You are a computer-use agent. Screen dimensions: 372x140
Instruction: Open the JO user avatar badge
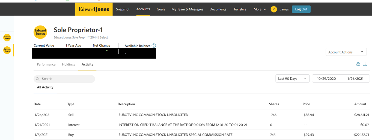click(x=274, y=9)
